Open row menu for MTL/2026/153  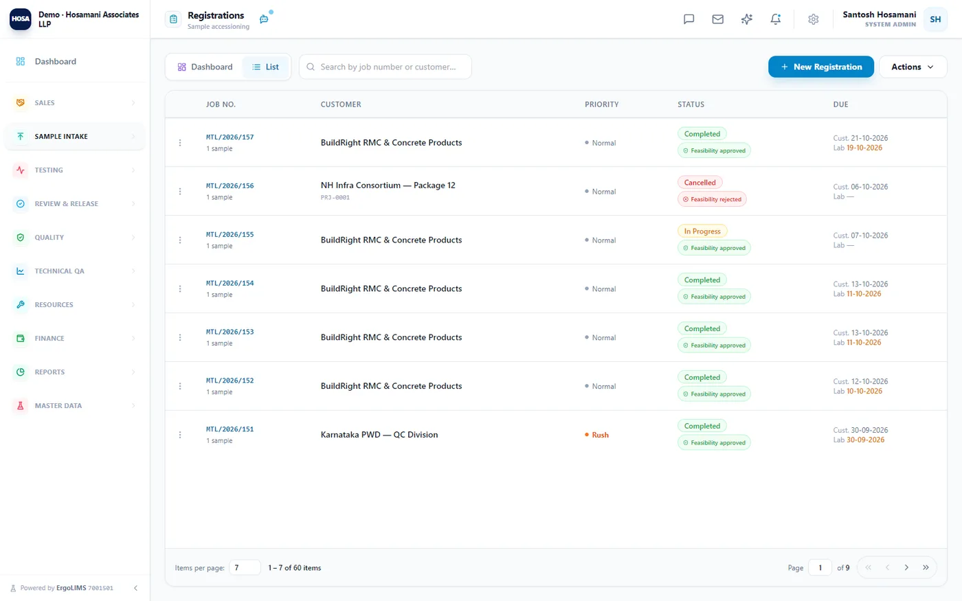pos(180,338)
